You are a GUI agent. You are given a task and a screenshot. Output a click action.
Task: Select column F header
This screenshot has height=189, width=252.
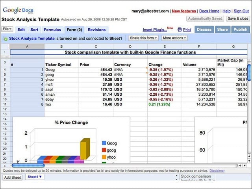[199, 46]
